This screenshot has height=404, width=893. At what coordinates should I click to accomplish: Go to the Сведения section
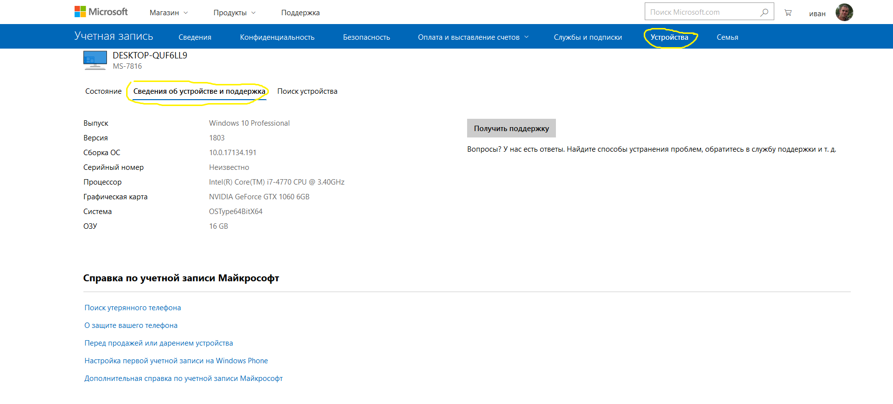tap(195, 37)
